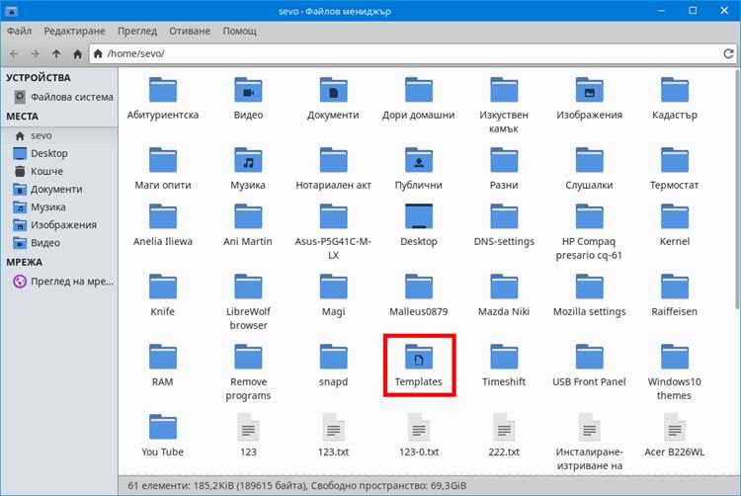Maximize the file manager window

tap(693, 11)
